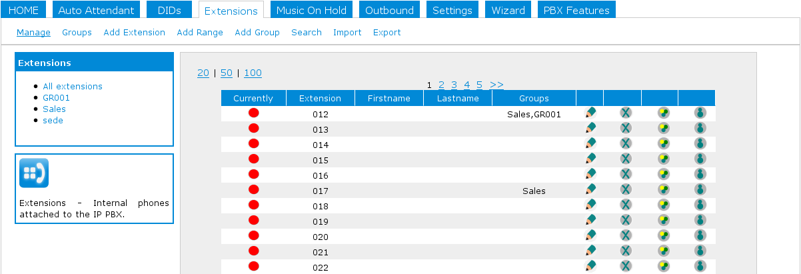
Task: Go to page 3 of the extensions list
Action: point(454,85)
